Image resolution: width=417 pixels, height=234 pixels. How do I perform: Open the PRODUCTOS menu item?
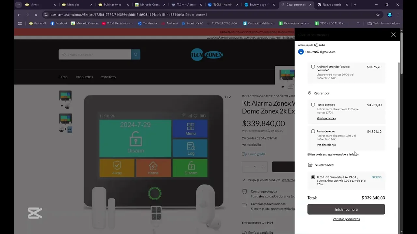point(84,77)
